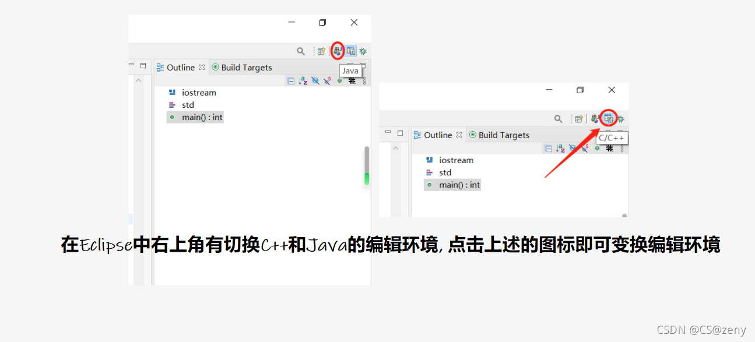Toggle alphabetical sort in left Outline toolbar

point(303,81)
